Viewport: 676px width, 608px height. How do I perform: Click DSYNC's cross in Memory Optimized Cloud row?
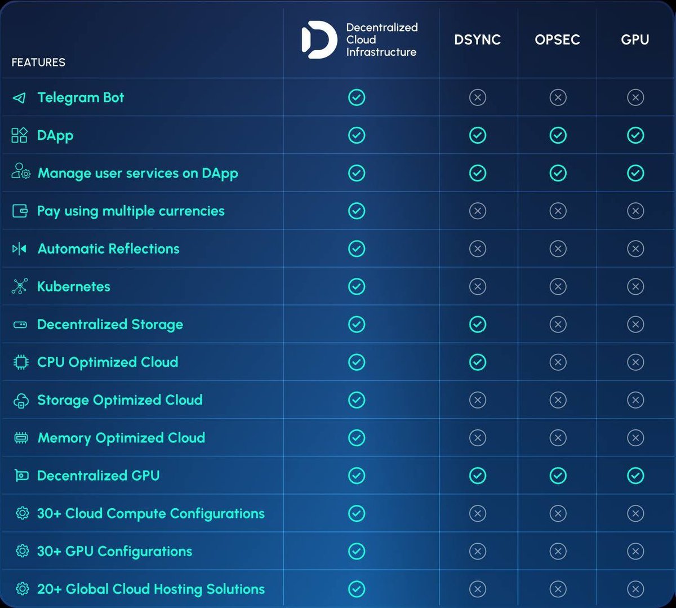(478, 437)
